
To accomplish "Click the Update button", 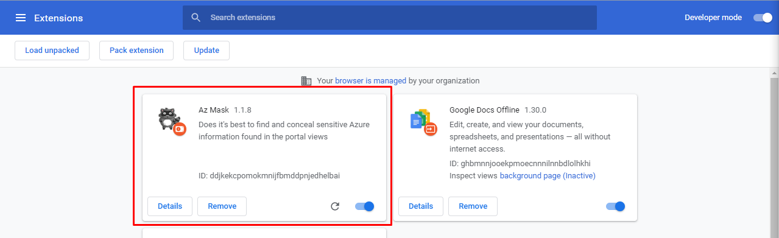I will tap(206, 51).
